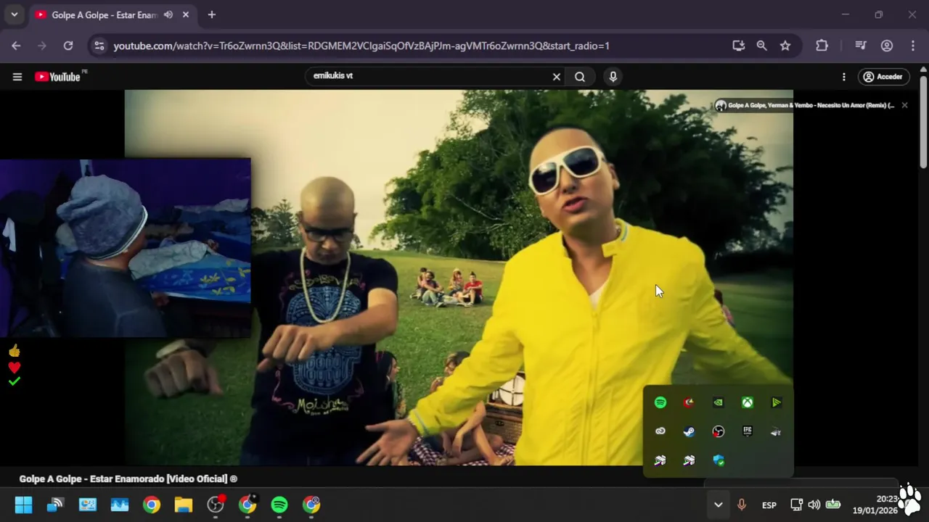Open the volume speaker tray icon
The image size is (929, 522).
point(814,505)
